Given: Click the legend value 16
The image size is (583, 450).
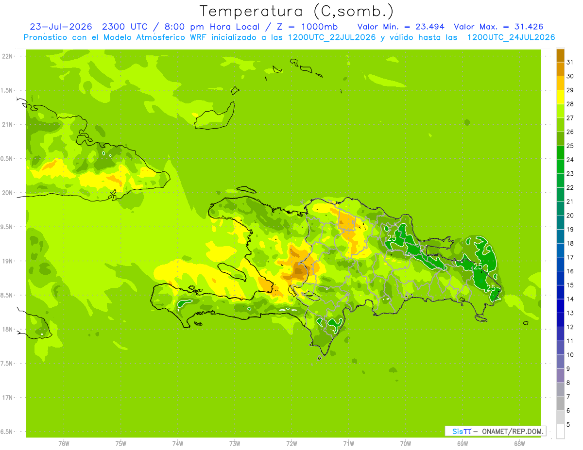Looking at the screenshot, I should (x=570, y=271).
